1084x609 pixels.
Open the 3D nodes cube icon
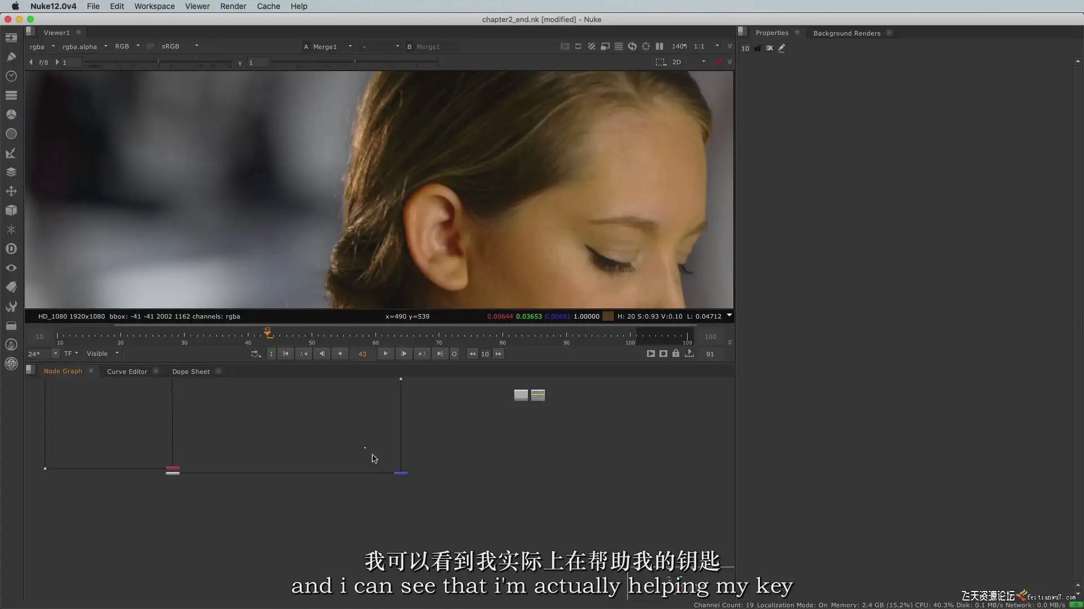point(11,210)
